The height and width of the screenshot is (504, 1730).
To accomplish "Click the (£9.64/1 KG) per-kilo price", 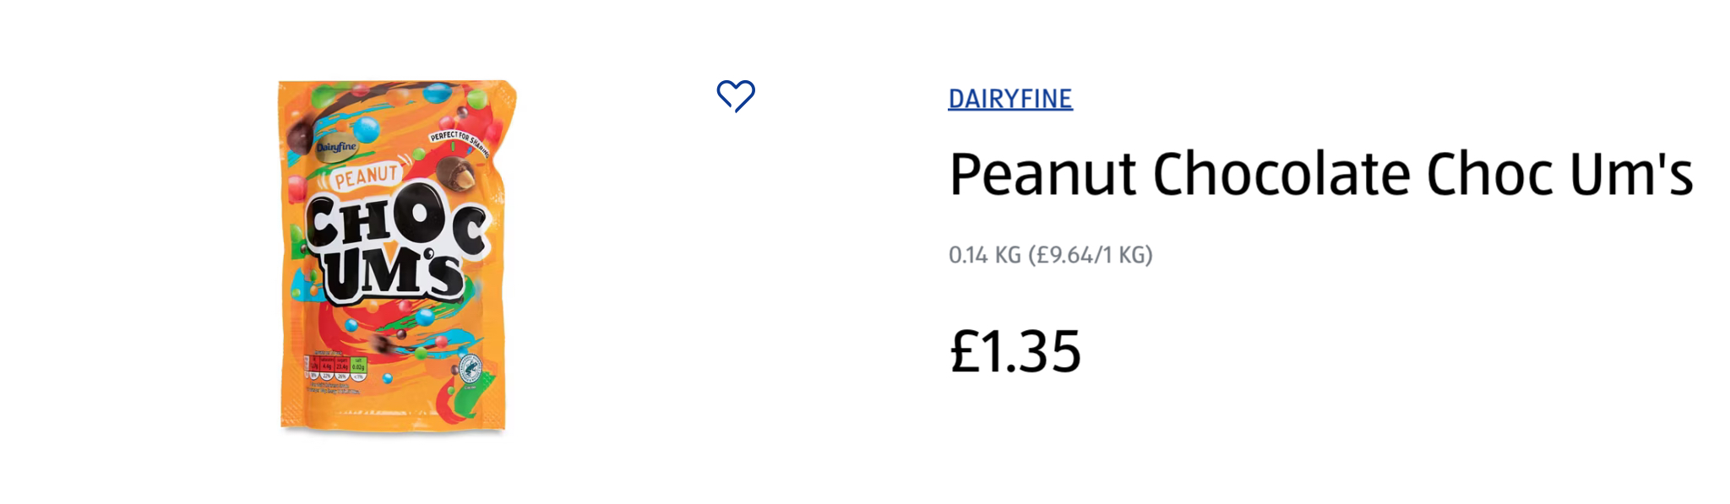I will click(1091, 255).
